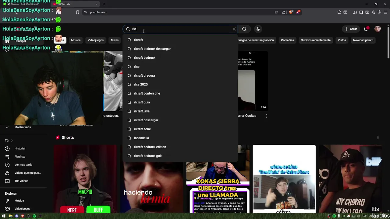Choose 'rlcraft bedrock guia' suggestion

pyautogui.click(x=180, y=156)
